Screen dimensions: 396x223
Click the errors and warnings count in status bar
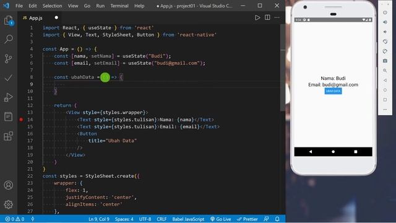pyautogui.click(x=15, y=219)
